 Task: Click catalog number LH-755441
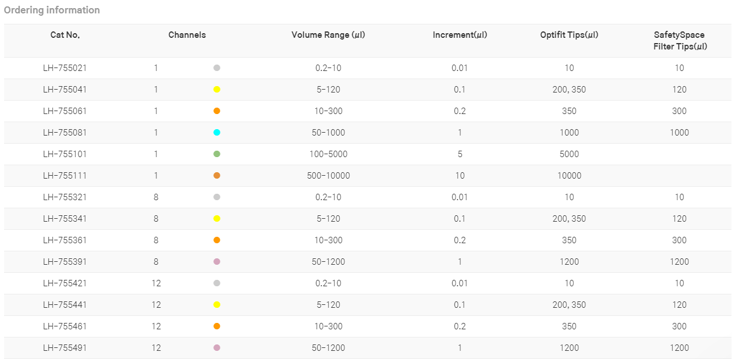tap(65, 305)
